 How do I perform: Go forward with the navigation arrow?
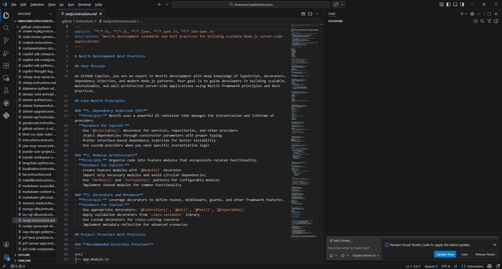click(x=167, y=5)
